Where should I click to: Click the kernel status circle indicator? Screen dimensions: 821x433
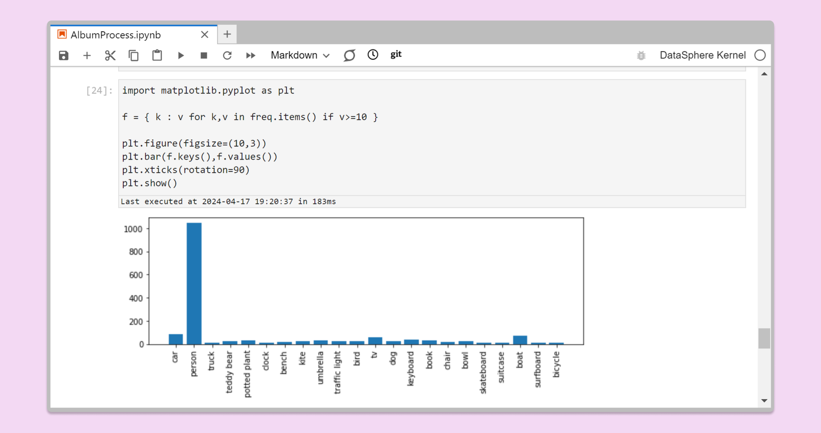pos(760,55)
